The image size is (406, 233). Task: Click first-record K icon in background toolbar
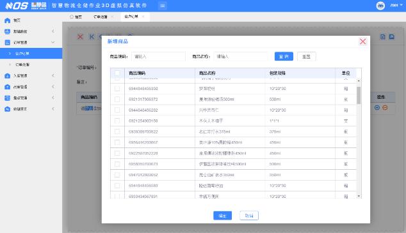click(x=92, y=36)
